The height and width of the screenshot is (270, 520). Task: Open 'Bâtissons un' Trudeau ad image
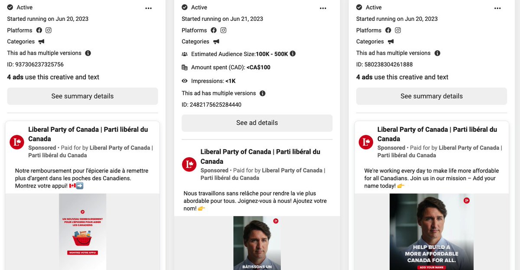point(257,243)
